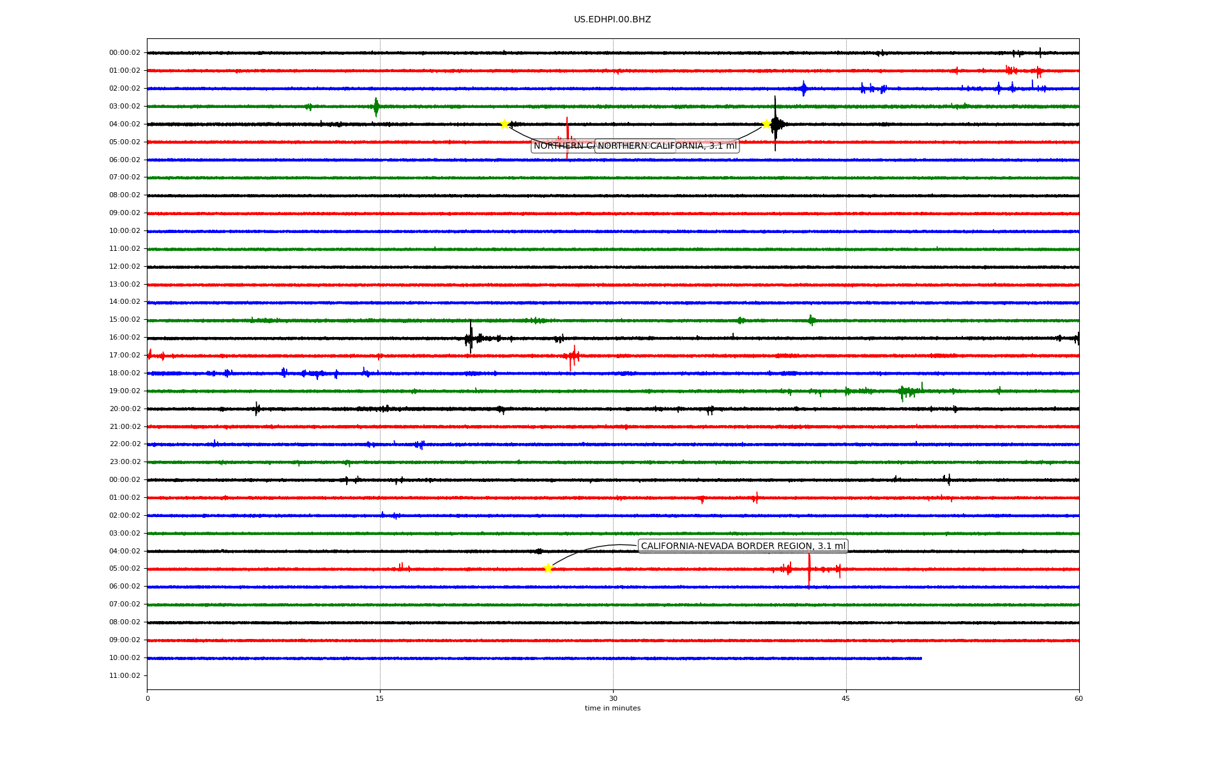Viewport: 1226px width, 766px height.
Task: Click the green burst on the 03:00:02 trace
Action: [376, 107]
